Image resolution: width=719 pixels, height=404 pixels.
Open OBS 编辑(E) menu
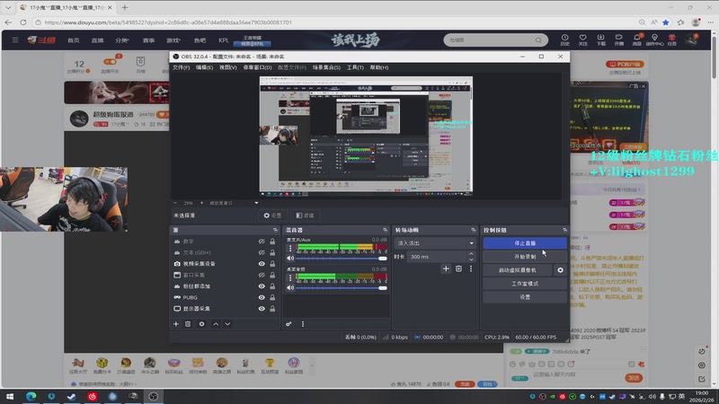pyautogui.click(x=205, y=67)
